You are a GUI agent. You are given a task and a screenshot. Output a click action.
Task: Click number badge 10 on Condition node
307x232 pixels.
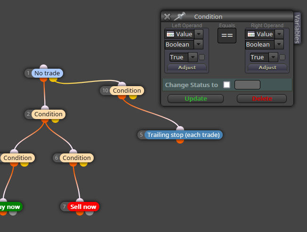pos(105,90)
